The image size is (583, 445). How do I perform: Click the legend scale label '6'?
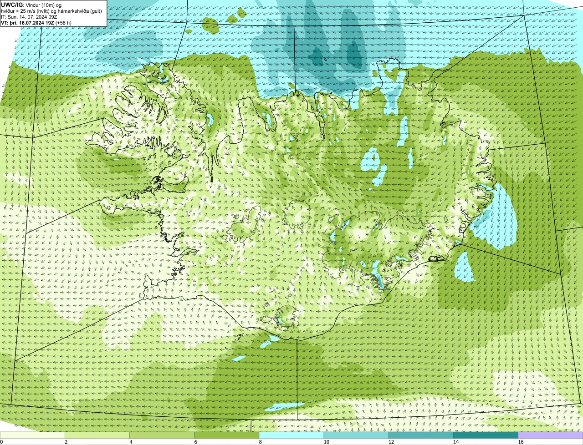tap(195, 442)
